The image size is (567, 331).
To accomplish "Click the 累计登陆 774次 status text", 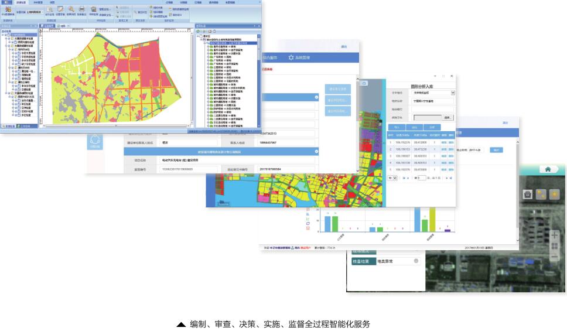I will (325, 248).
